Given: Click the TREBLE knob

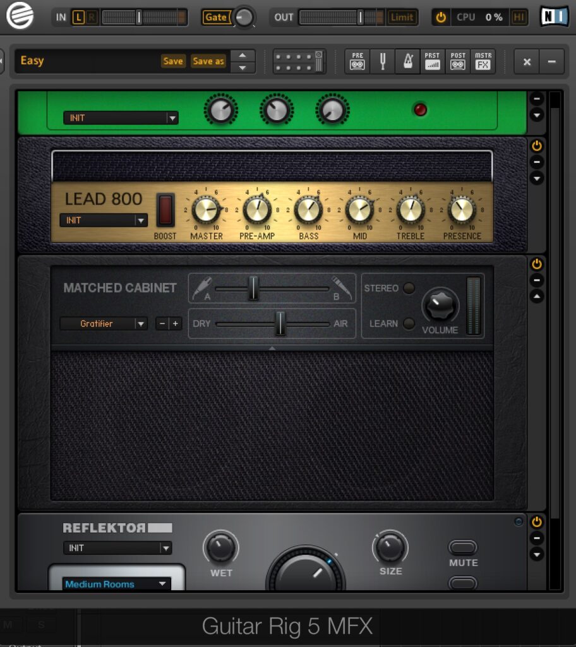Looking at the screenshot, I should [x=411, y=210].
